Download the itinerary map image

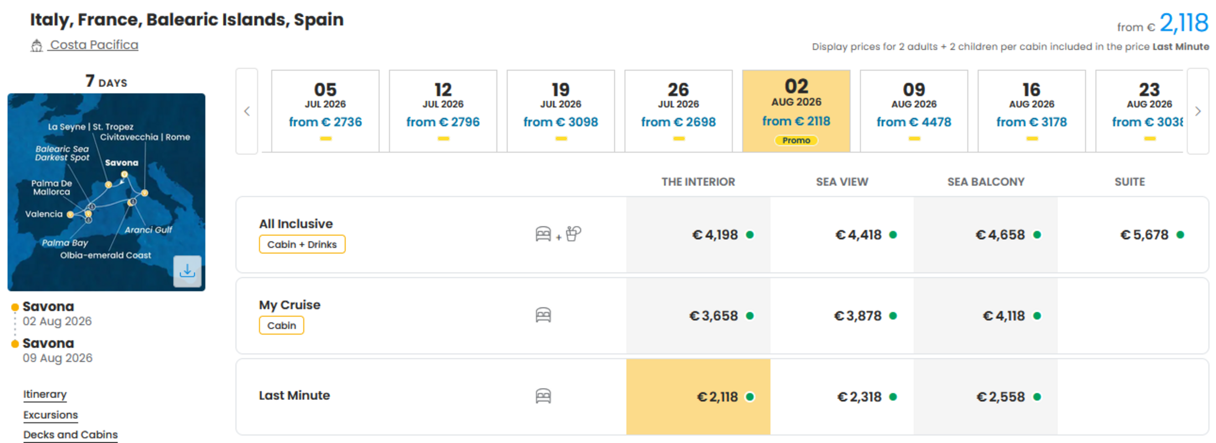point(187,271)
